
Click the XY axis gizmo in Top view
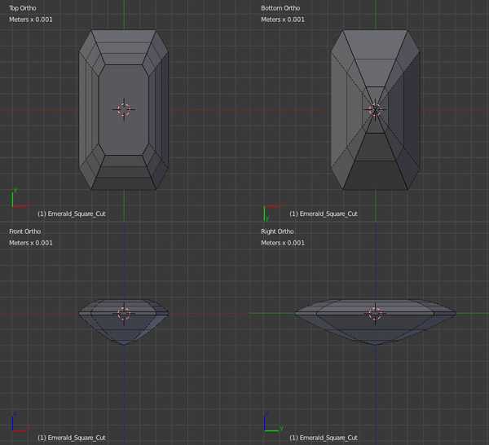coord(21,198)
